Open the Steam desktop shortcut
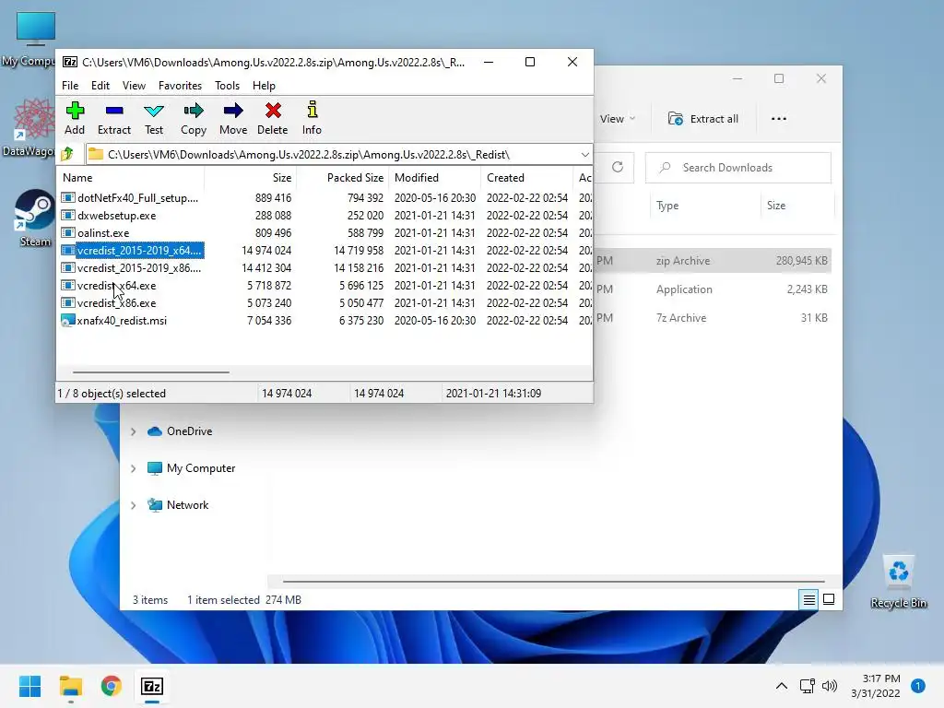Viewport: 944px width, 708px height. click(34, 218)
